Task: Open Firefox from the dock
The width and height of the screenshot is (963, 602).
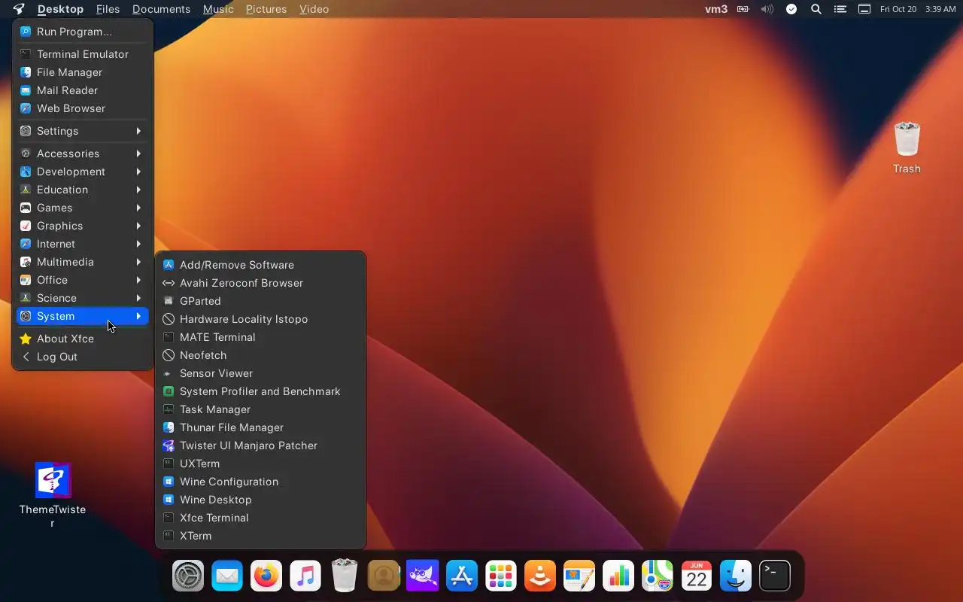Action: coord(266,576)
